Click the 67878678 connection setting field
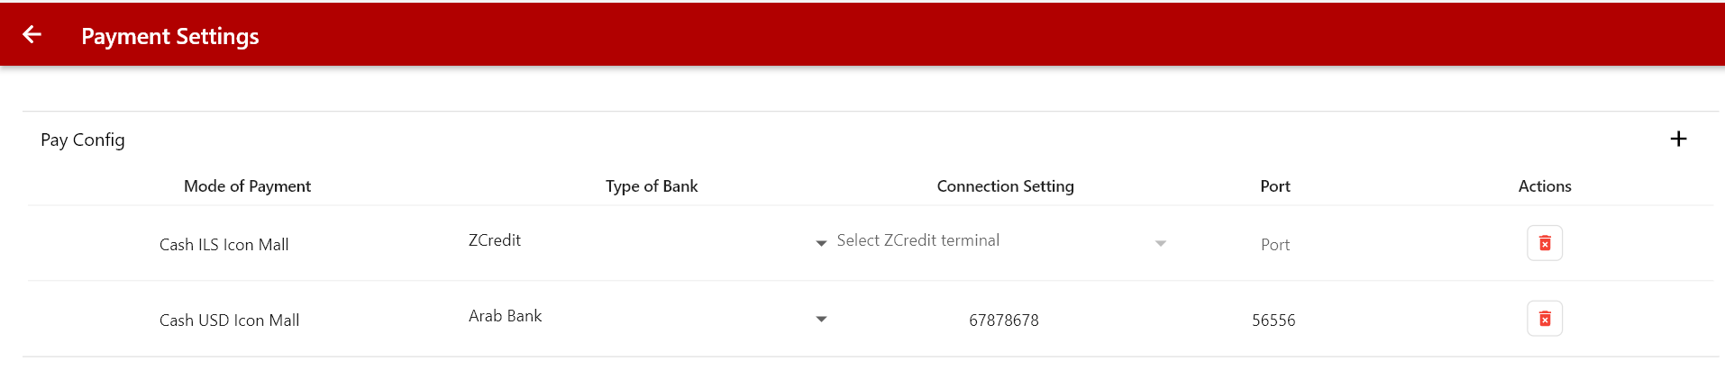The image size is (1725, 388). click(x=1003, y=320)
